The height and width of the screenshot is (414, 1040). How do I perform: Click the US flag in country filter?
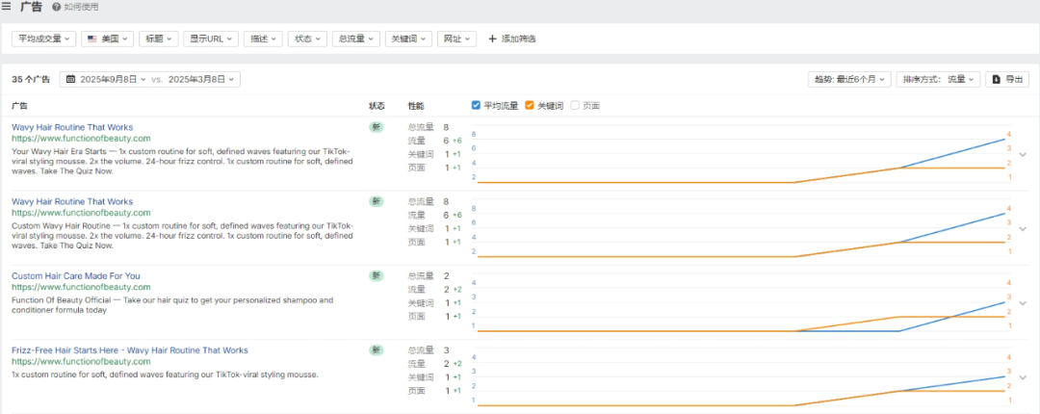(x=91, y=39)
